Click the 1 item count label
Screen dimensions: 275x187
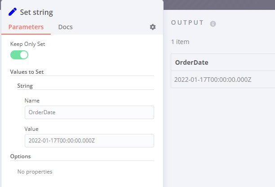click(x=180, y=42)
